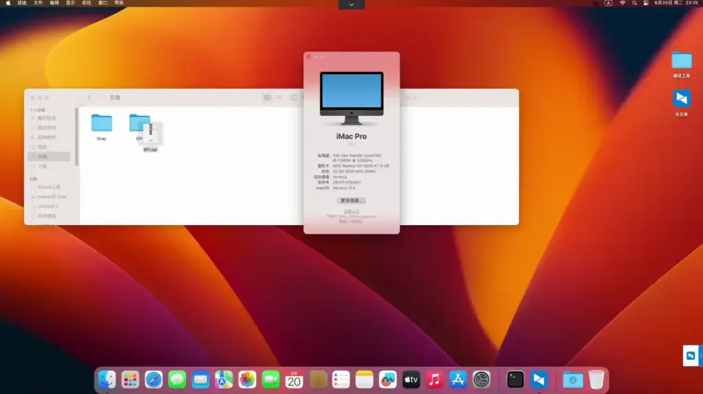This screenshot has width=703, height=394.
Task: Open the 帮助 menu
Action: coord(119,3)
